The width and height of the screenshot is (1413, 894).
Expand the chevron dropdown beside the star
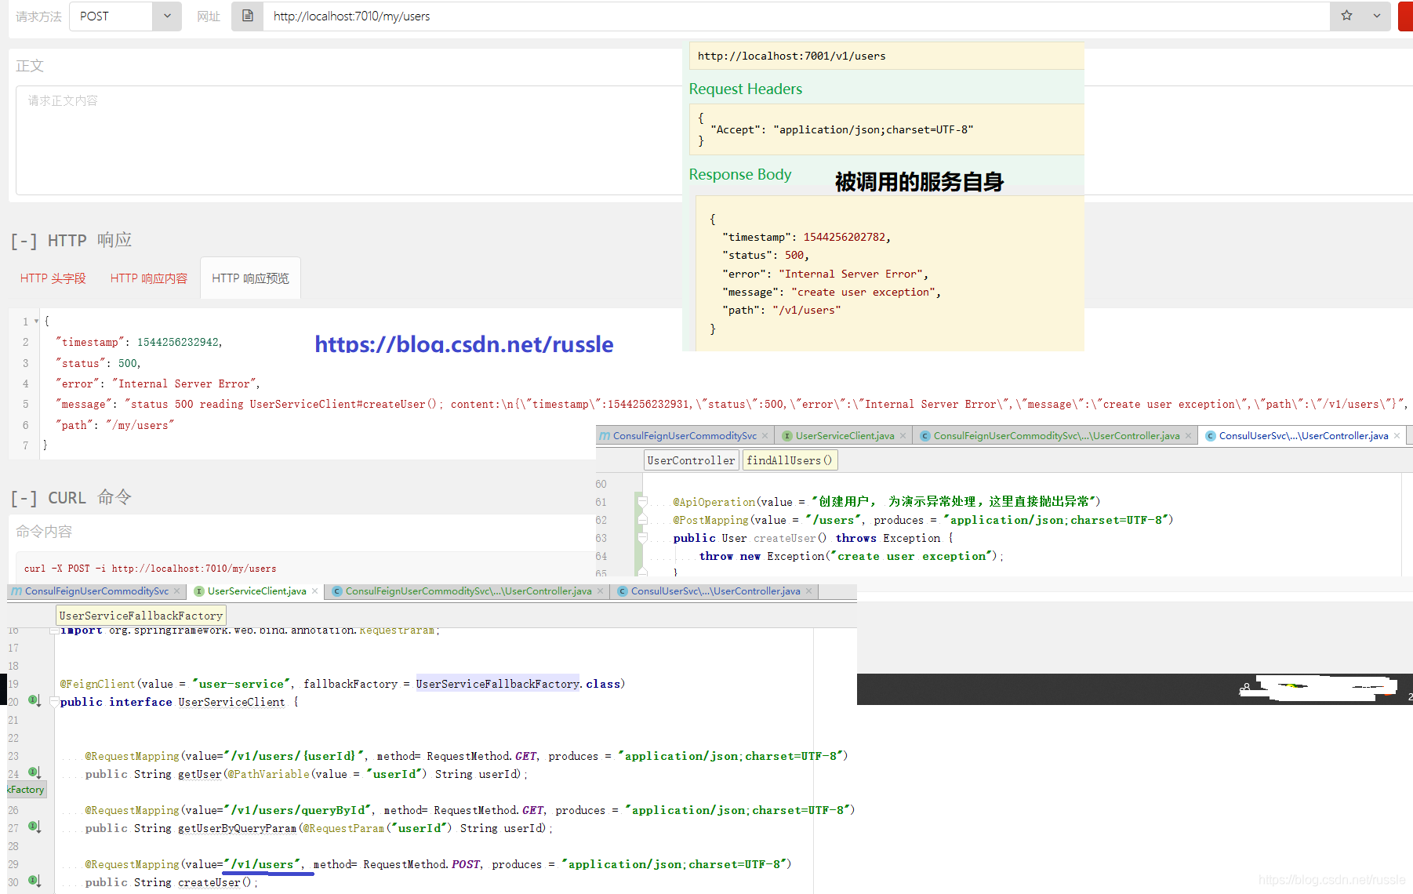[x=1376, y=16]
